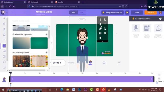Image resolution: width=164 pixels, height=92 pixels.
Task: Click the character icon in scene bar
Action: click(90, 63)
